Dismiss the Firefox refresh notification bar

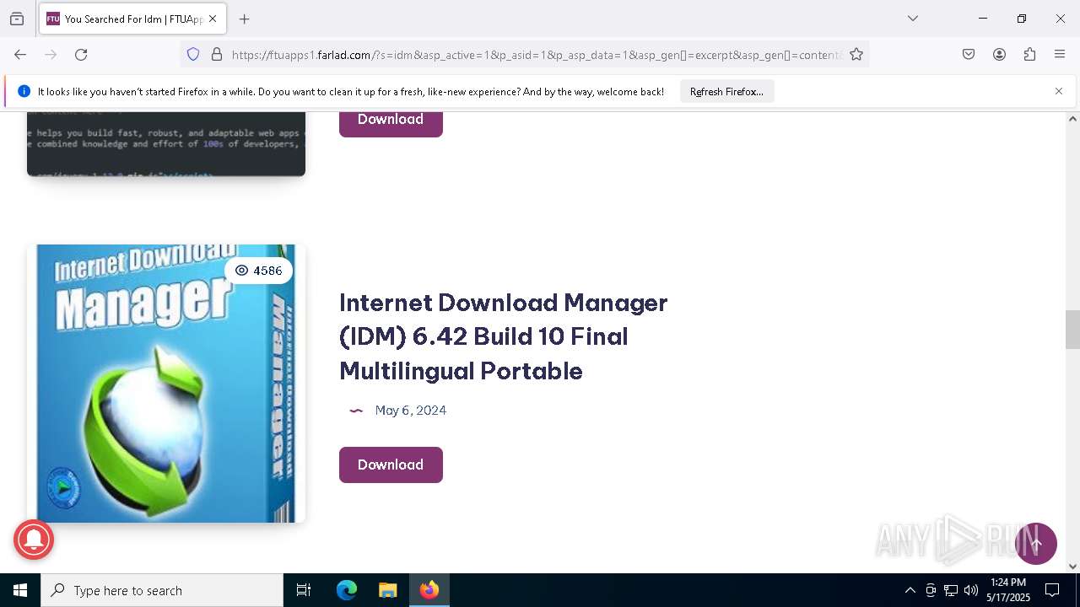[x=1059, y=91]
